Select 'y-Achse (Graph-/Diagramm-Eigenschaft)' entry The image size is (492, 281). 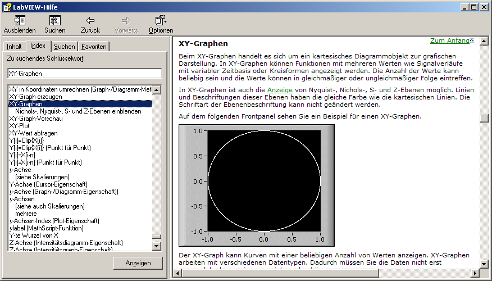[x=80, y=192]
